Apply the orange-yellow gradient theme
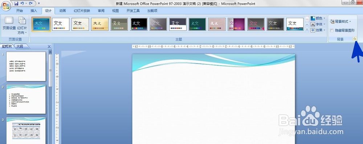This screenshot has height=144, width=363. pos(100,24)
